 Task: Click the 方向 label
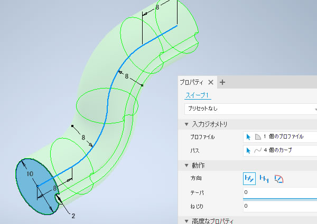(196, 178)
